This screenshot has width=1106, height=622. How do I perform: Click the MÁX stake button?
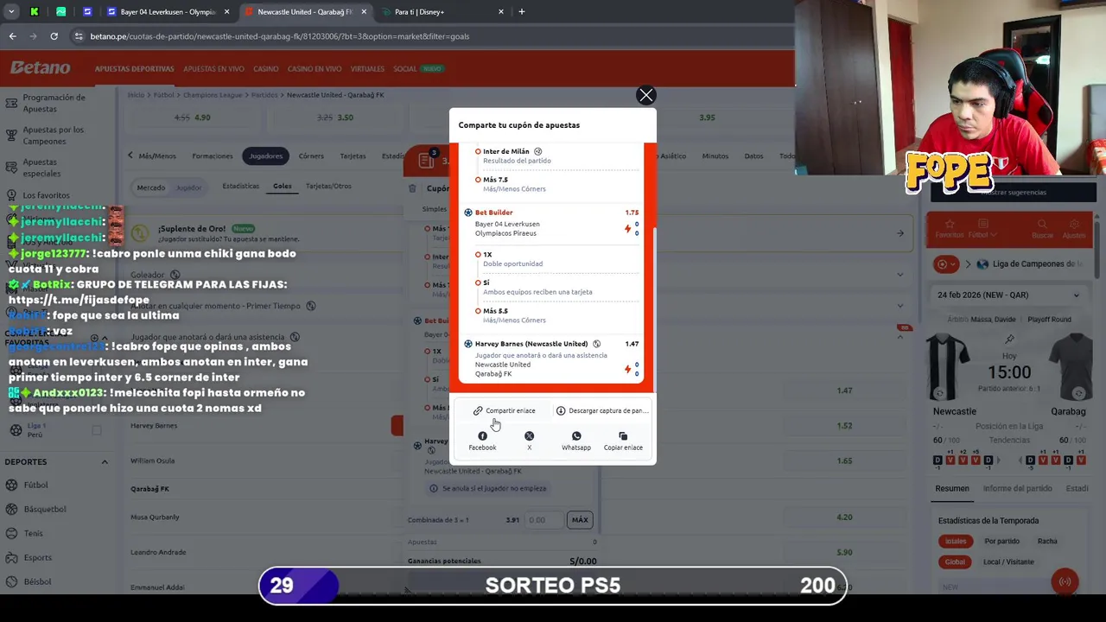(580, 520)
